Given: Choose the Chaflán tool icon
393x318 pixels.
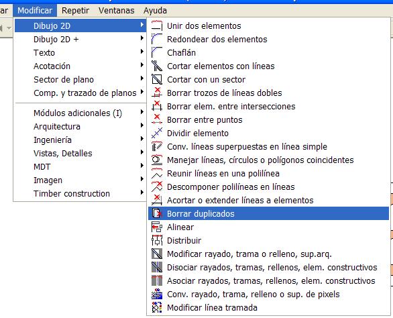Looking at the screenshot, I should pos(157,52).
